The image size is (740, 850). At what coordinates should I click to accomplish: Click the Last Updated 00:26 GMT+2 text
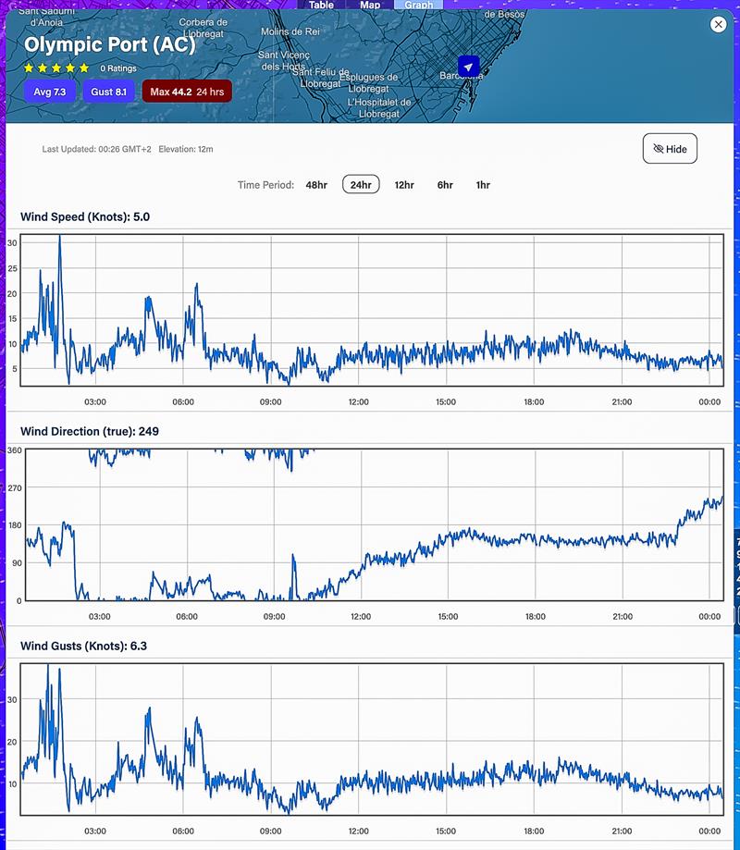click(96, 149)
